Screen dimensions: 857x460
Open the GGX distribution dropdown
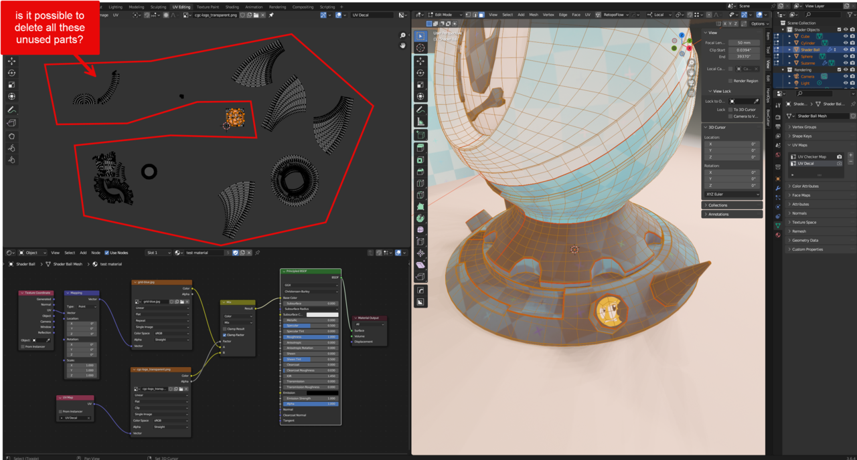pos(311,284)
